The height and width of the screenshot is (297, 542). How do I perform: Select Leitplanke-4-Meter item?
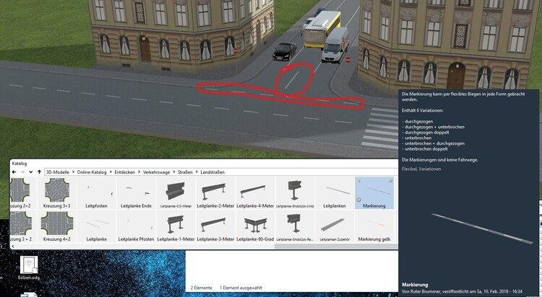click(255, 192)
